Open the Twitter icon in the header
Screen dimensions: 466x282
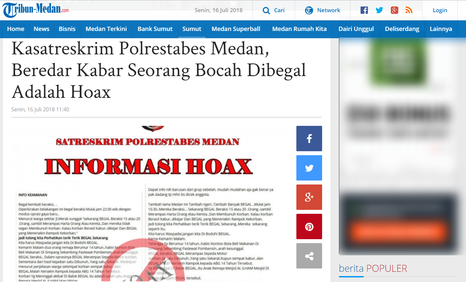[379, 10]
